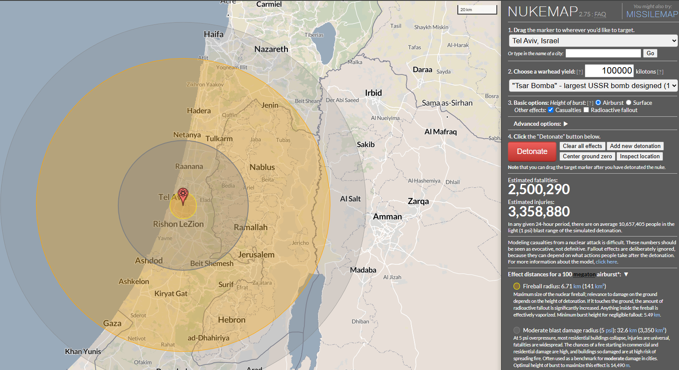The height and width of the screenshot is (370, 679).
Task: Click the megaton link in Effect distances
Action: (x=584, y=275)
